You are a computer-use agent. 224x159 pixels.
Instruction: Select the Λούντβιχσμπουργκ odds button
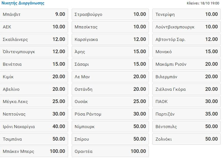tap(186, 27)
